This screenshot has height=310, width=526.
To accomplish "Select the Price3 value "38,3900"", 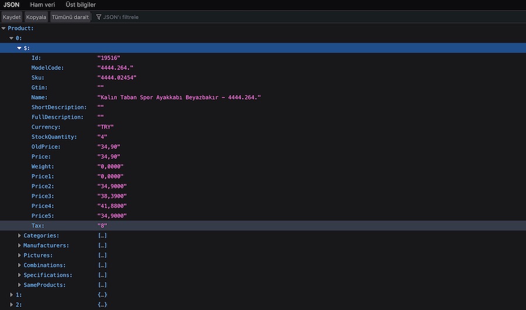I will 112,196.
